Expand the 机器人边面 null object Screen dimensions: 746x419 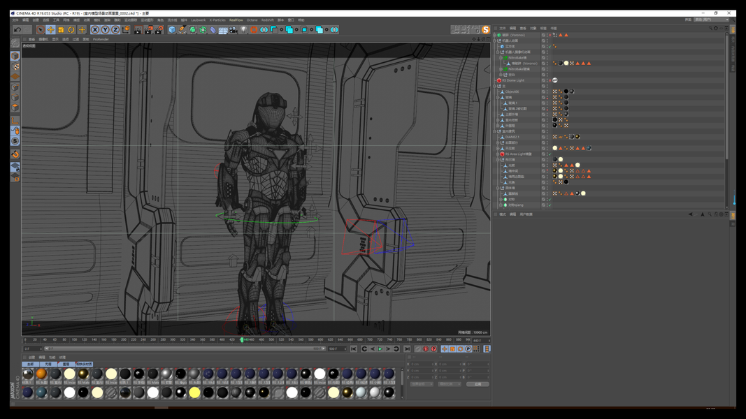(495, 41)
